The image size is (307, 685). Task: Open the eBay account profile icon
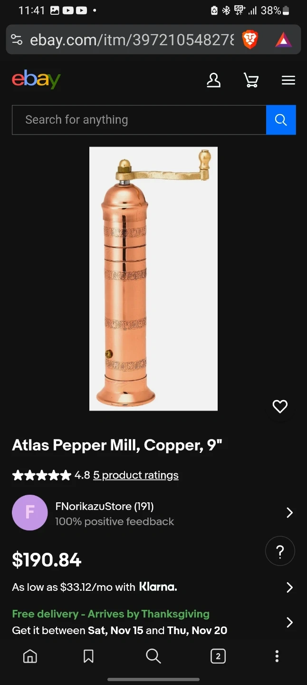(x=213, y=80)
